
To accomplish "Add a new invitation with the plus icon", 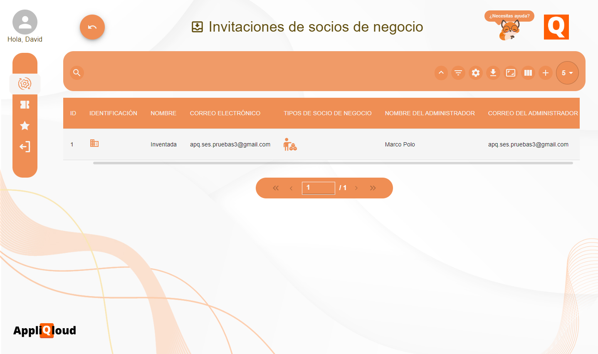I will tap(546, 72).
